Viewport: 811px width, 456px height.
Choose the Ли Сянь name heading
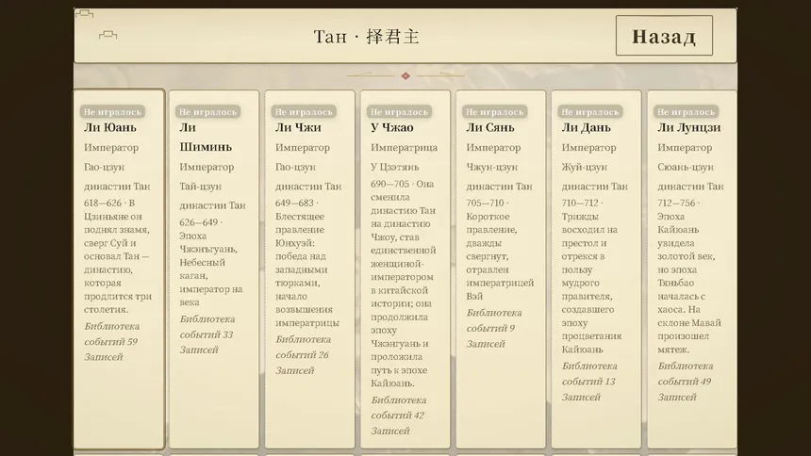tap(490, 127)
